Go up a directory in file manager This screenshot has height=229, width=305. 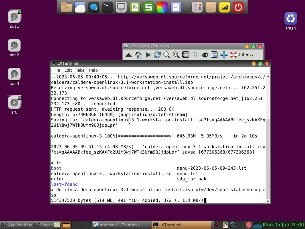(129, 55)
